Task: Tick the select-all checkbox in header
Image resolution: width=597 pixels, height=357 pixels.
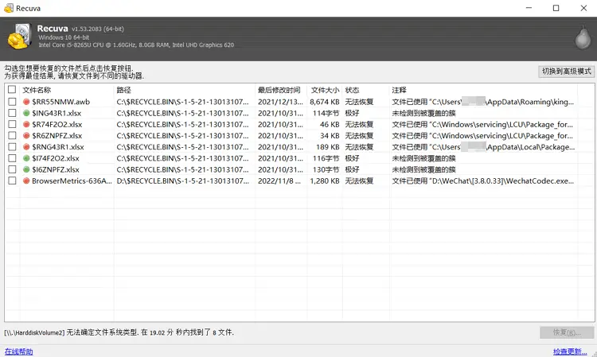Action: tap(12, 89)
